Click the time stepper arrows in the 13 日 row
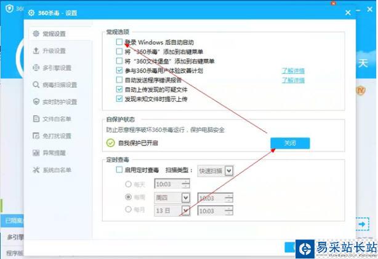Screen dimensions: 378x259 click(229, 211)
